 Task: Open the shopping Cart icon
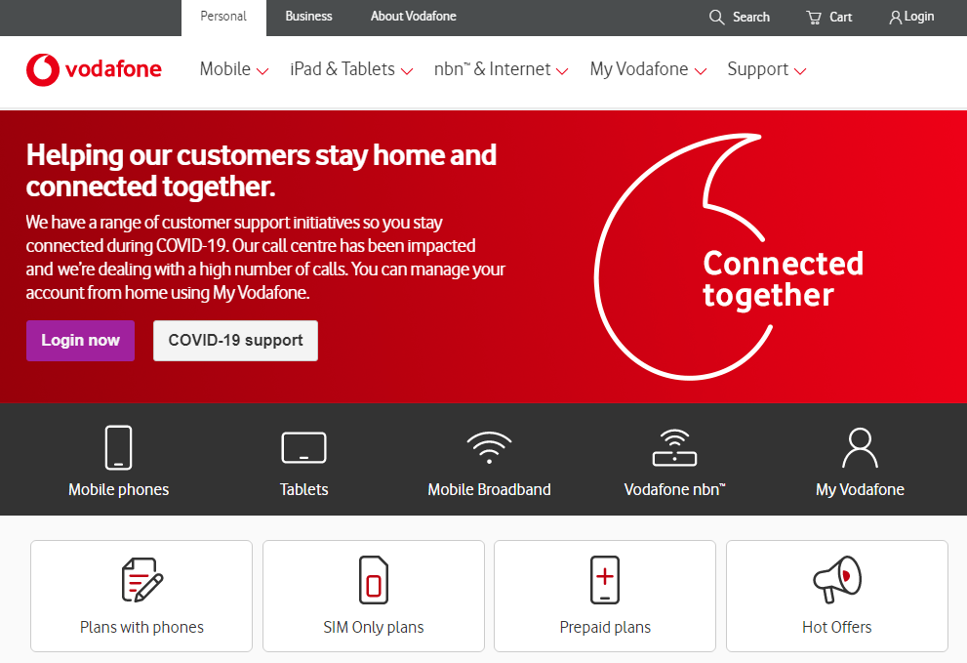coord(814,18)
